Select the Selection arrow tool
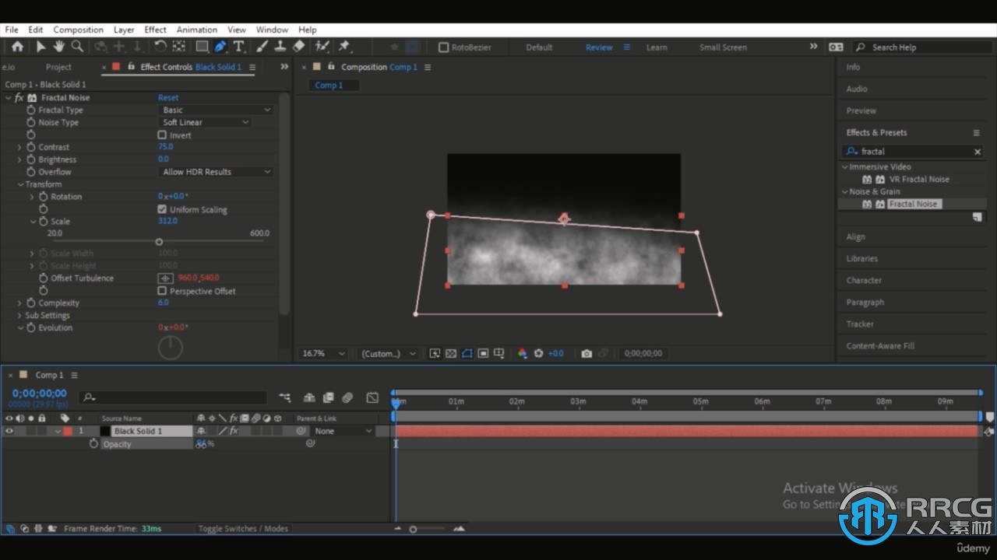The image size is (997, 560). [41, 47]
